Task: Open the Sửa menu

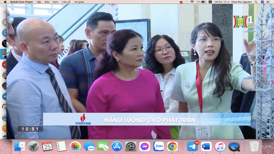Action: [47, 2]
